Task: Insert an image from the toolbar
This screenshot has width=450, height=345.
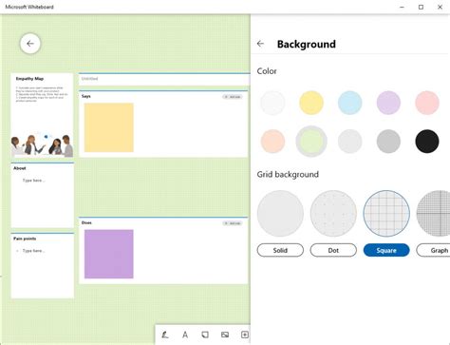Action: pos(225,335)
